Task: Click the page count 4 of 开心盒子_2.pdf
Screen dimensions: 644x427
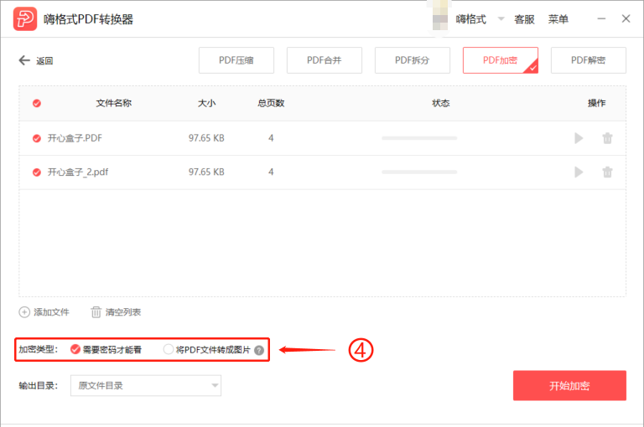Action: (271, 172)
